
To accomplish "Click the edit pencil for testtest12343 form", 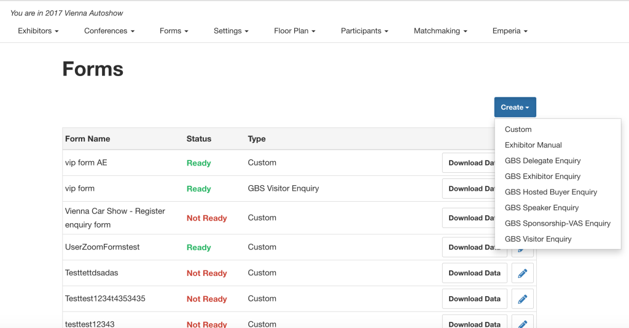I will click(x=522, y=322).
